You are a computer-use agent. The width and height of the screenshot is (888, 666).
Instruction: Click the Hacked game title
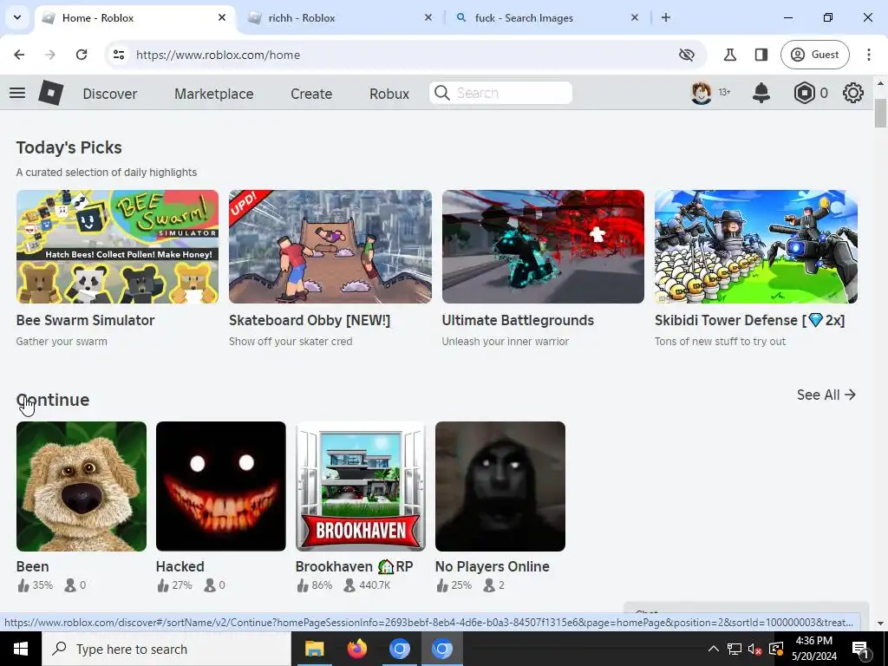click(x=180, y=566)
